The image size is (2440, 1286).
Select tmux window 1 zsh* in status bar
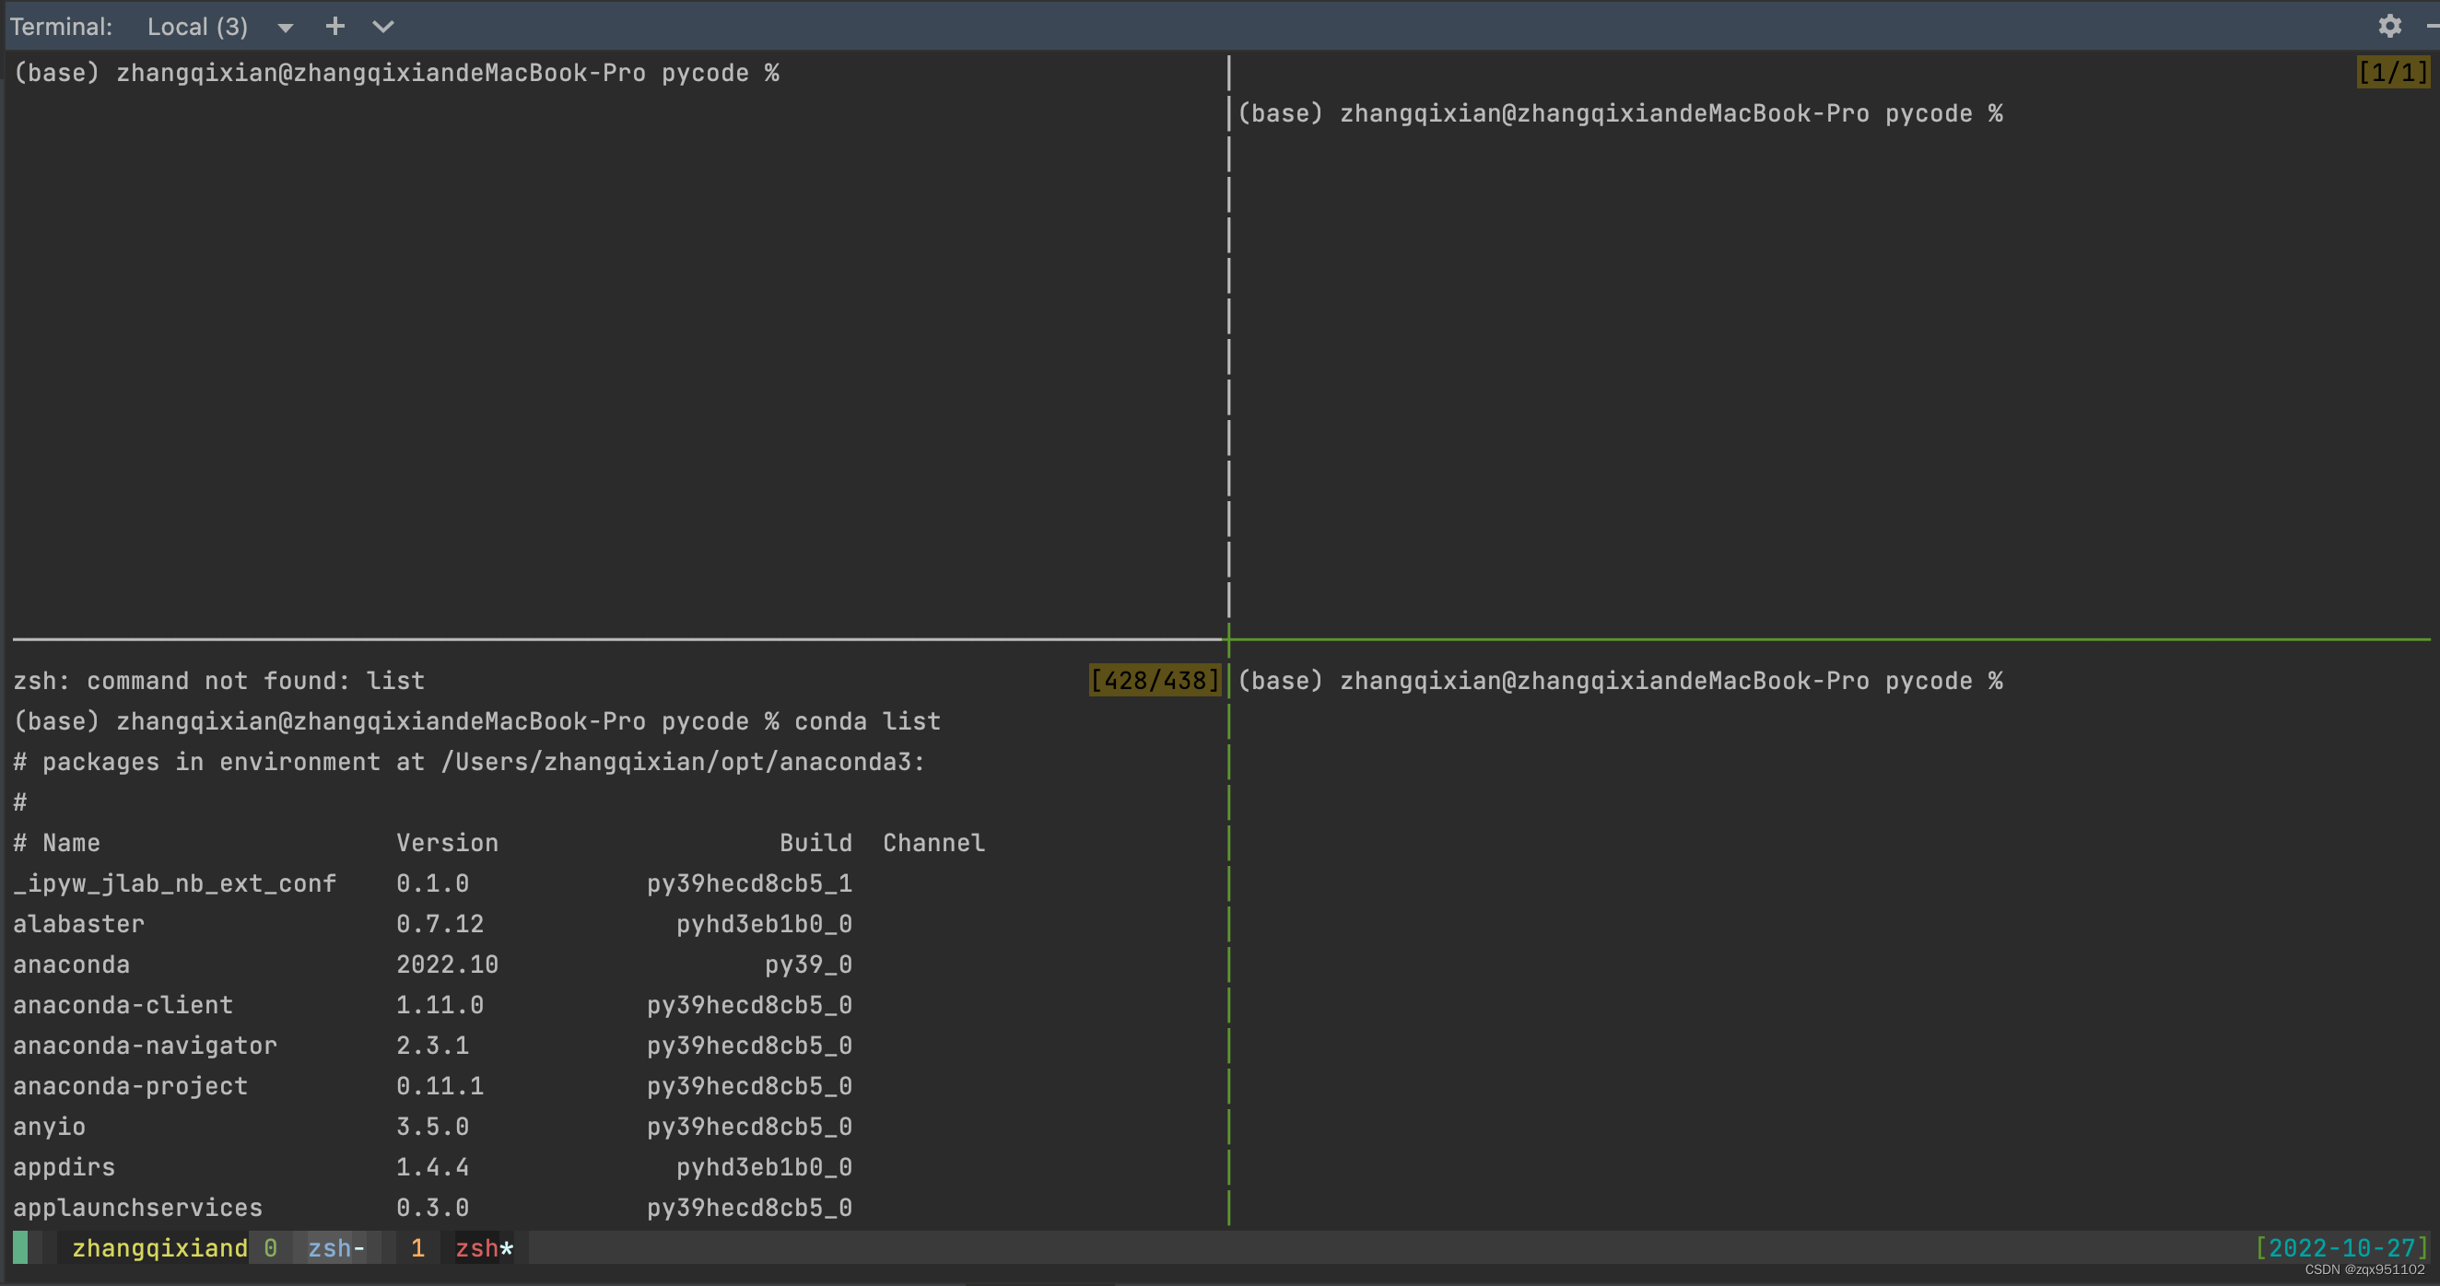point(462,1248)
